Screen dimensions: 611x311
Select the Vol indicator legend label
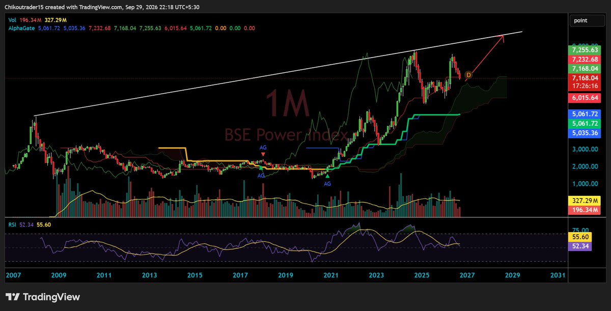tap(11, 20)
